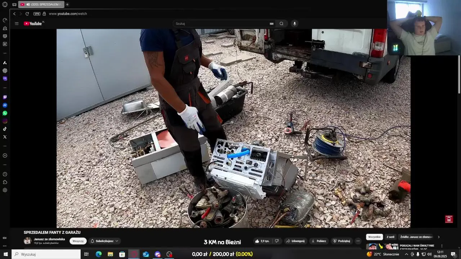The height and width of the screenshot is (259, 461).
Task: Click the video player to pause
Action: [x=233, y=128]
